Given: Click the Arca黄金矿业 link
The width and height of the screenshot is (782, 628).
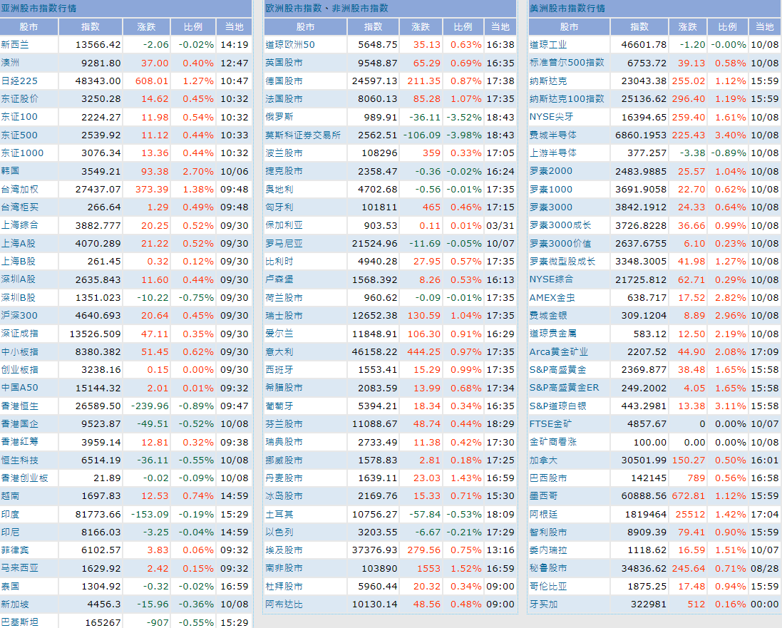Looking at the screenshot, I should click(559, 351).
